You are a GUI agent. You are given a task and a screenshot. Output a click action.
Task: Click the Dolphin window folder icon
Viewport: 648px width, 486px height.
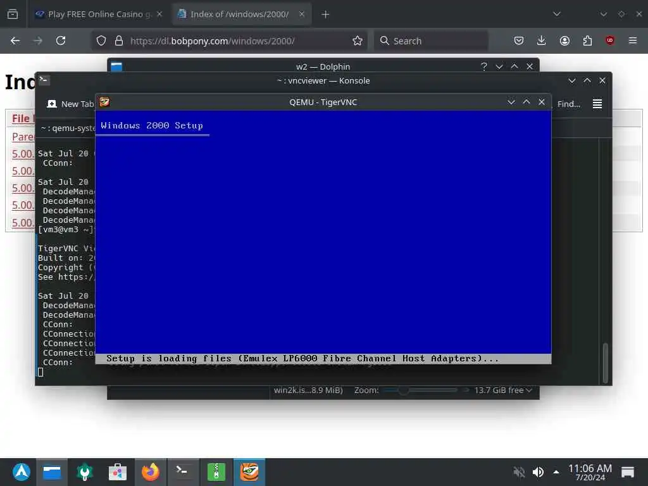tap(116, 66)
